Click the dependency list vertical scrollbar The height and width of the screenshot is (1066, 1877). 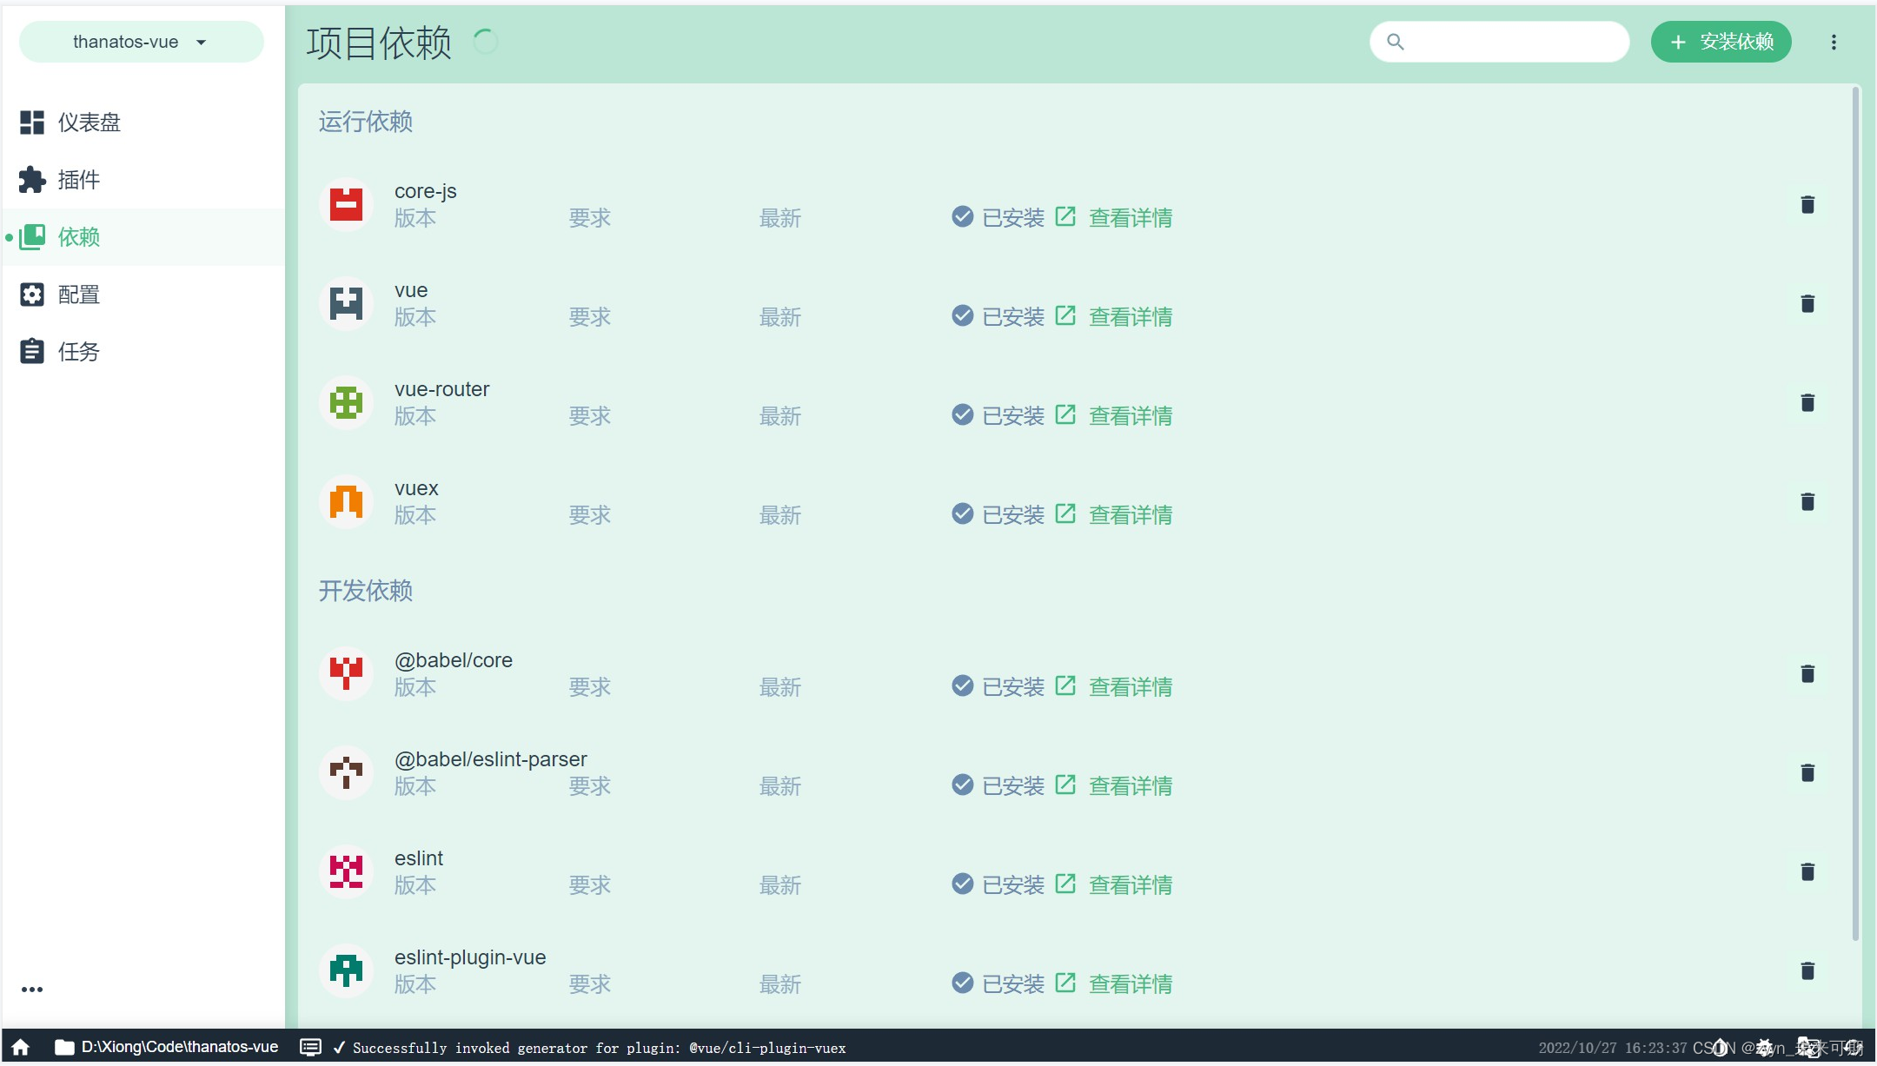(x=1855, y=513)
